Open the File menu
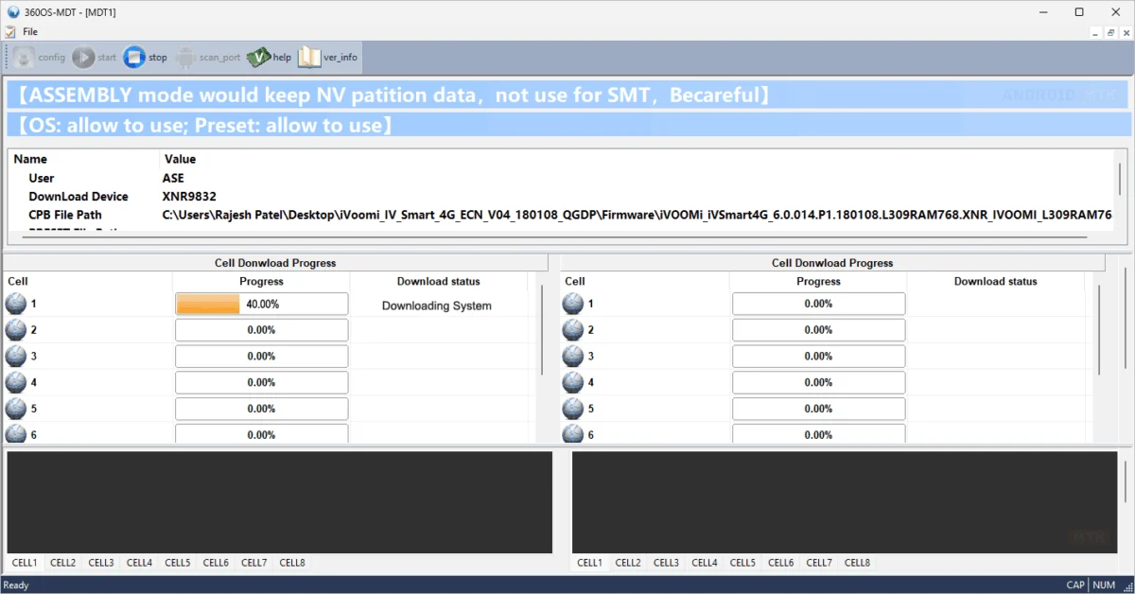Image resolution: width=1135 pixels, height=594 pixels. [x=30, y=31]
